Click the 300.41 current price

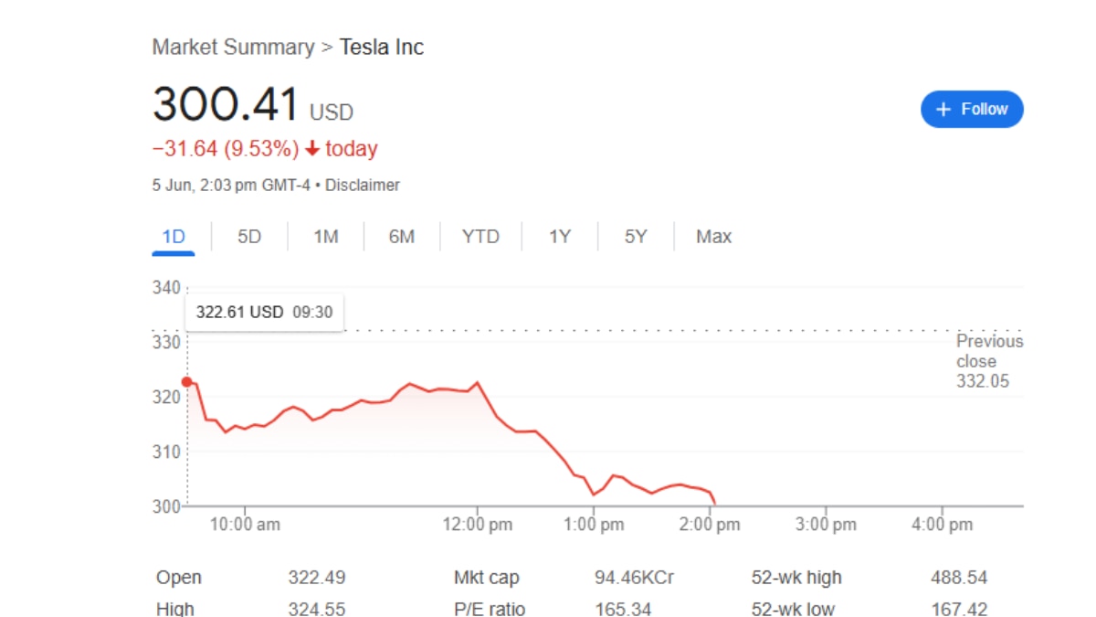click(226, 105)
